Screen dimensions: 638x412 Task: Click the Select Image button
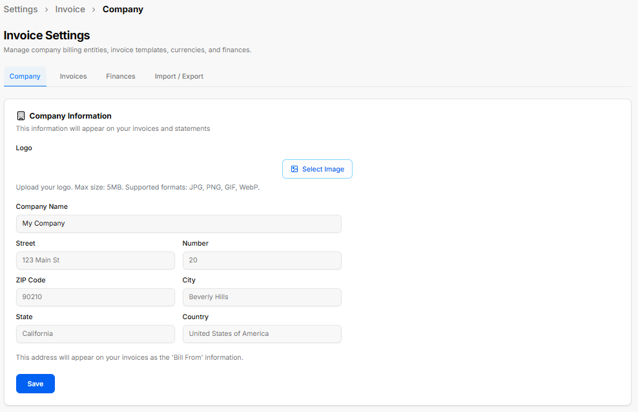click(x=317, y=169)
